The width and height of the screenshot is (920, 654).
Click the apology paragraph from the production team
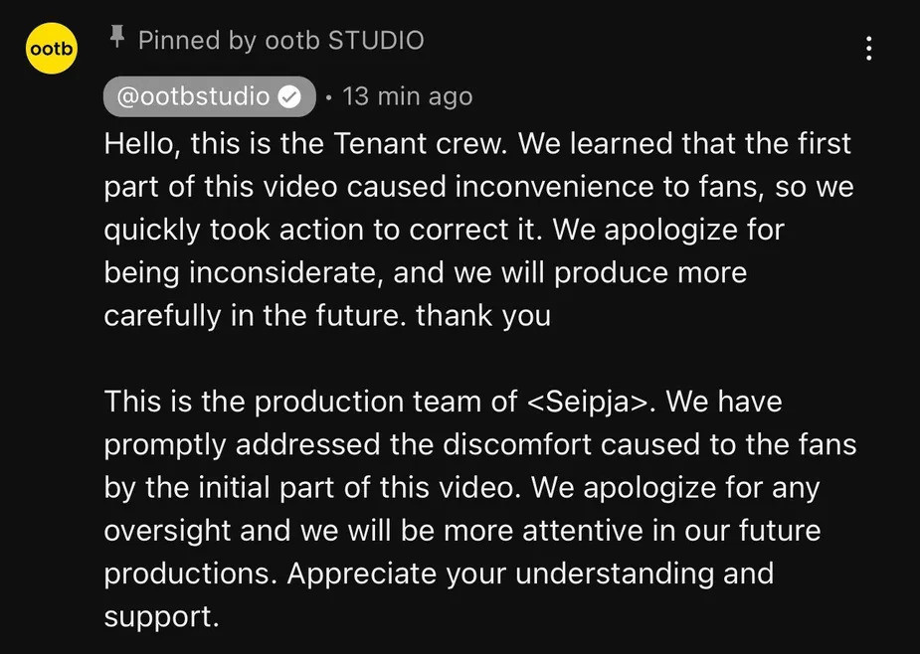pos(477,507)
